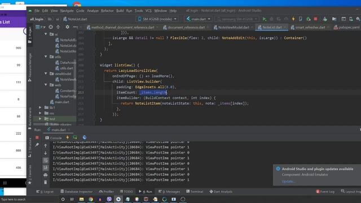This screenshot has height=203, width=361.
Task: Open the AVD Manager toolbar icon
Action: point(351,19)
